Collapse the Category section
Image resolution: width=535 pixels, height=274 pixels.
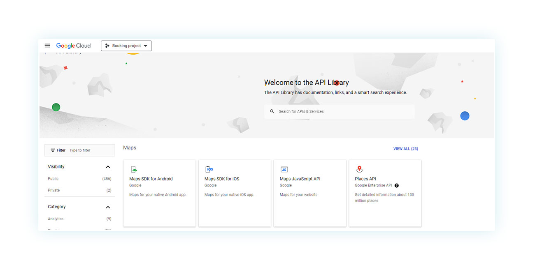(108, 207)
